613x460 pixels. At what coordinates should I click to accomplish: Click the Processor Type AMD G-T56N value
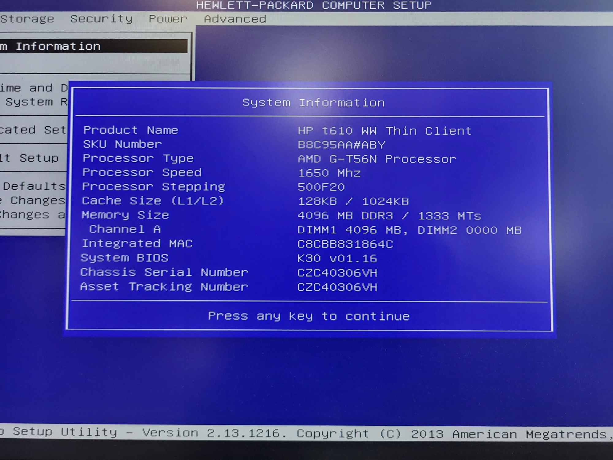377,159
